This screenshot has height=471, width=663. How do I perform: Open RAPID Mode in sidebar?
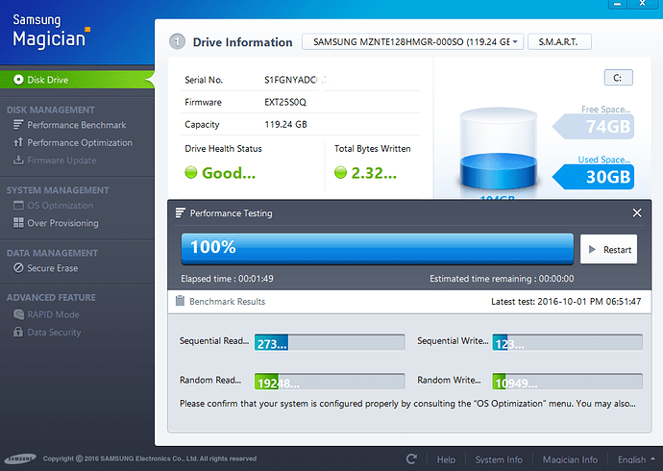click(53, 314)
